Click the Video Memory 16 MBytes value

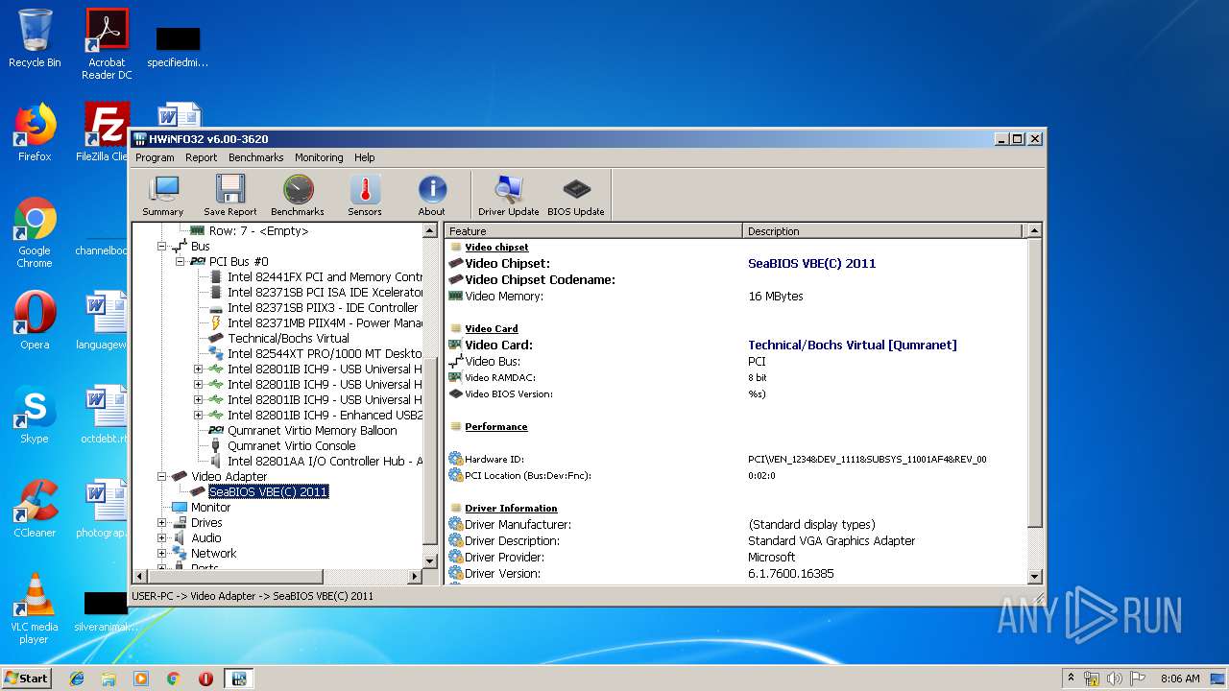point(775,297)
